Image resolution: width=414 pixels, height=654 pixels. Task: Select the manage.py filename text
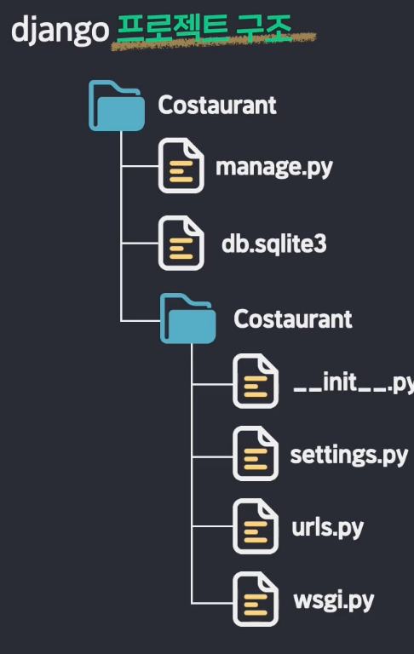[x=274, y=168]
